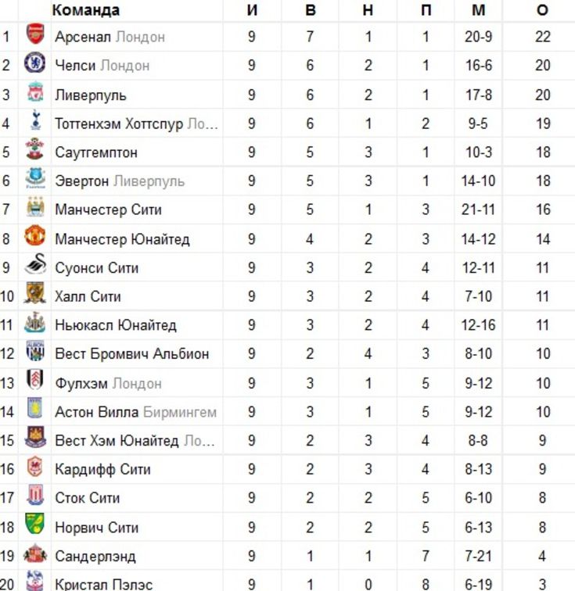The width and height of the screenshot is (575, 591).
Task: Click the В wins column header
Action: point(310,10)
